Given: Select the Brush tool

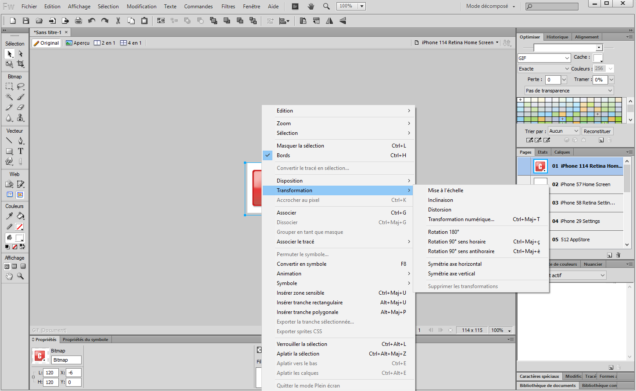Looking at the screenshot, I should 20,97.
